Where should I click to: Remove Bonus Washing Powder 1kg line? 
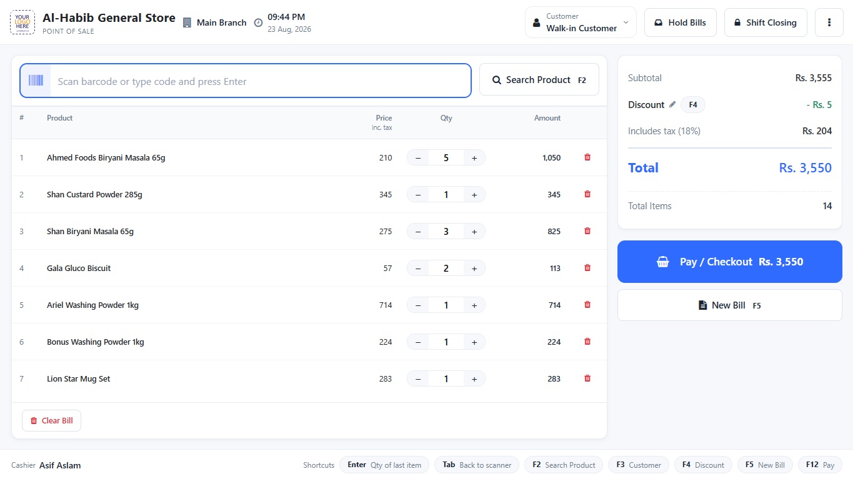[x=587, y=342]
